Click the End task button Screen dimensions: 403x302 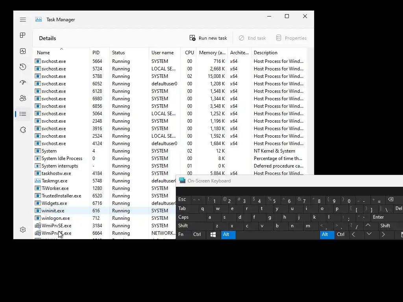point(252,38)
